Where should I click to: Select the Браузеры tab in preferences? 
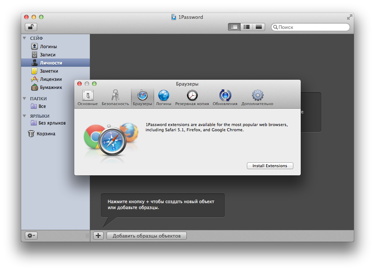coord(142,98)
